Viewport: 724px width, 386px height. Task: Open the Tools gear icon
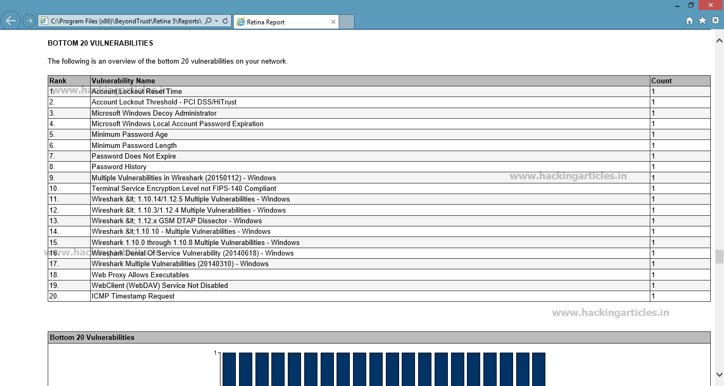[716, 21]
